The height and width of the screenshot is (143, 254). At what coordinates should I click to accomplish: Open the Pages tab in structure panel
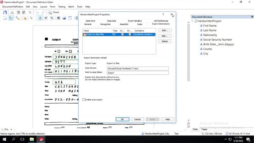pyautogui.click(x=204, y=129)
